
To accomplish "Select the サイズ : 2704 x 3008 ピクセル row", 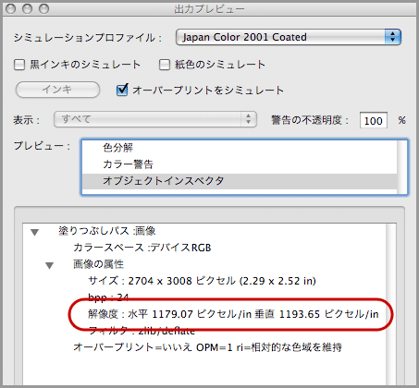I will click(x=202, y=281).
